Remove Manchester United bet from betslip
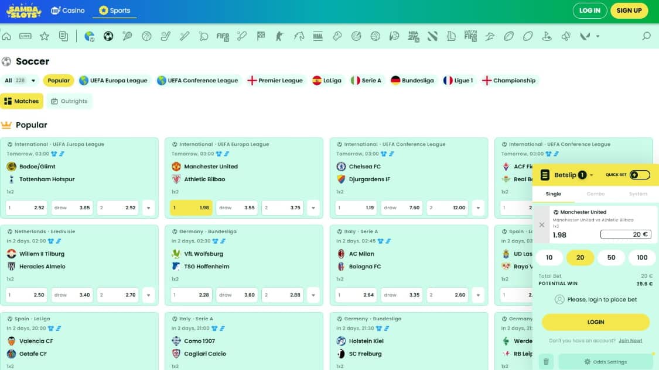Screen dimensions: 659x370 point(542,225)
